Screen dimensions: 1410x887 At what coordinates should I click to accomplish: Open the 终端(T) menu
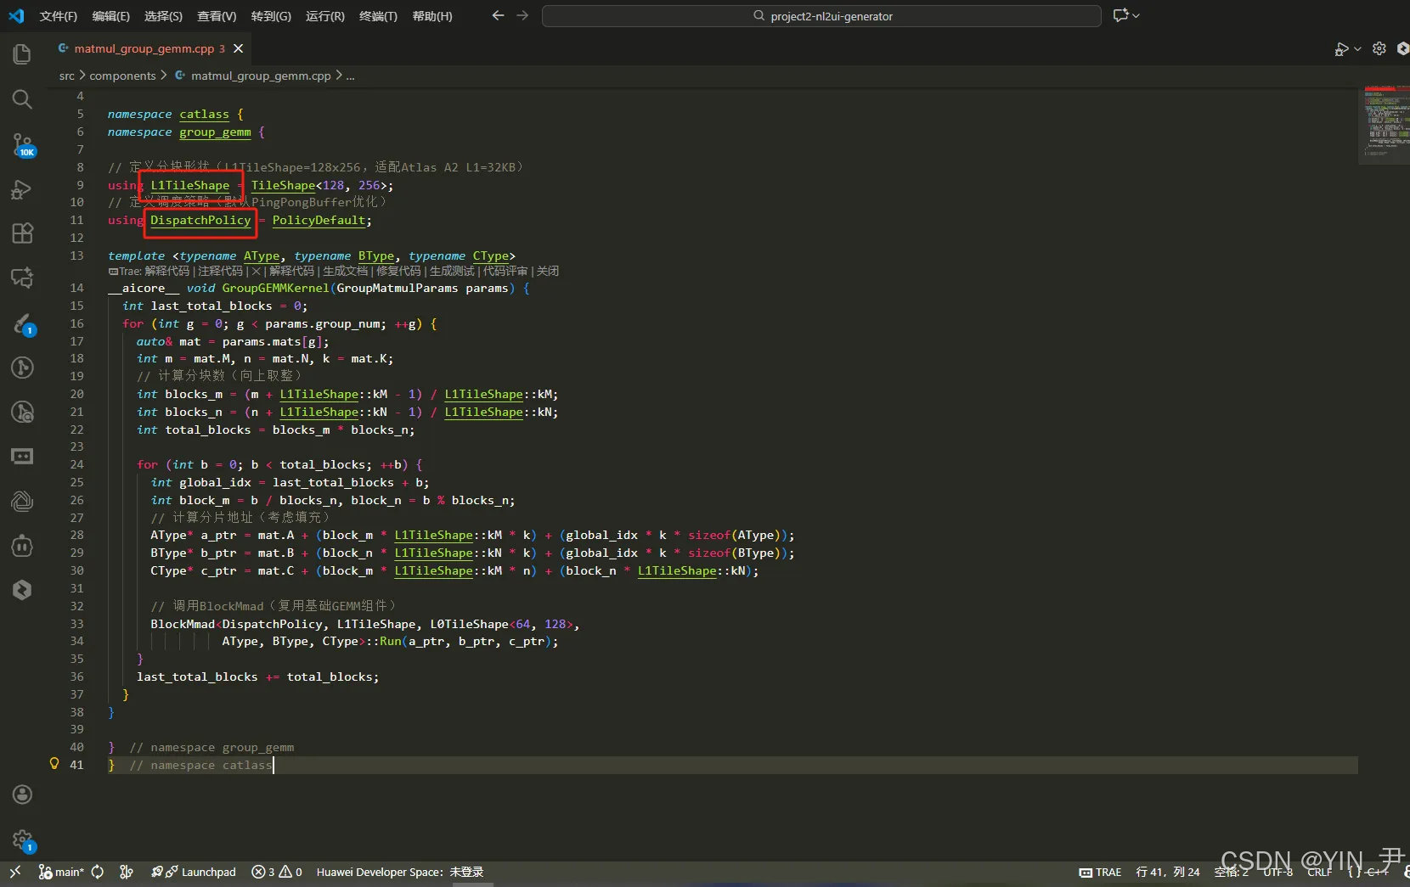(378, 16)
